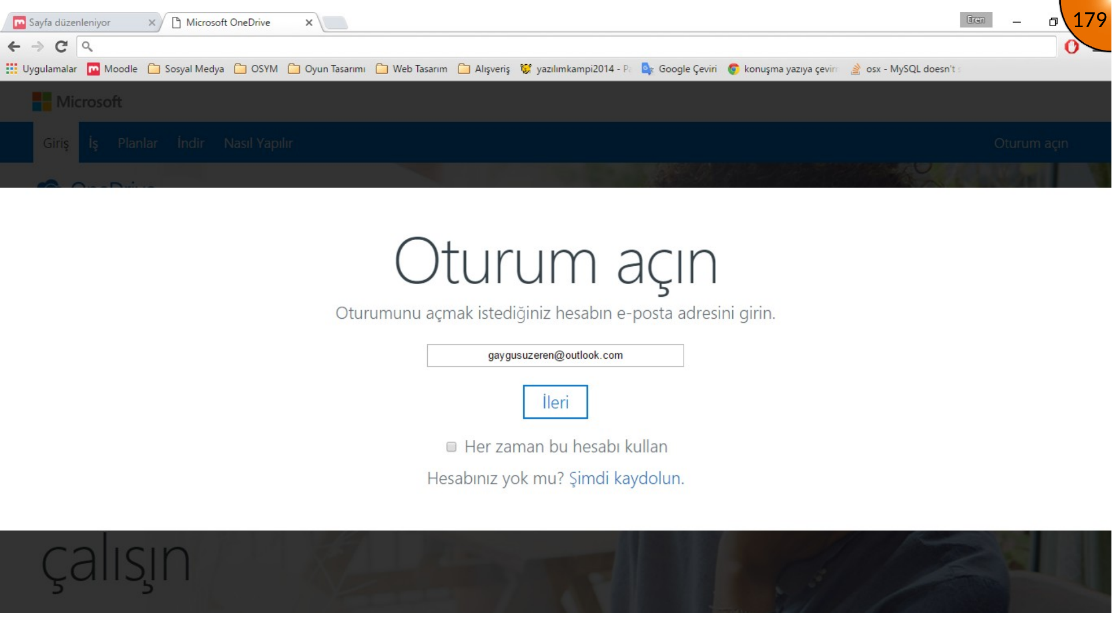
Task: Select the İş navigation item
Action: [93, 143]
